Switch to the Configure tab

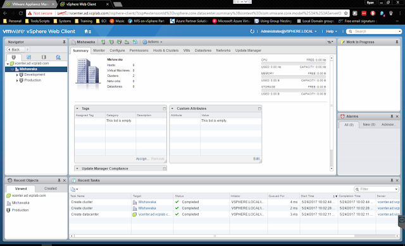pos(117,50)
